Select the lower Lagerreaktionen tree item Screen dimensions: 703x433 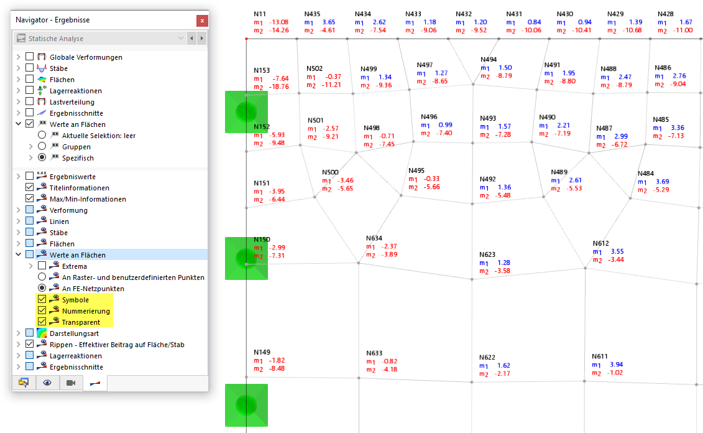pos(76,356)
